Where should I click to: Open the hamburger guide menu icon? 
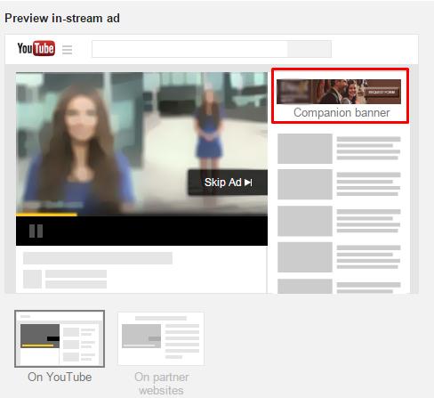click(x=68, y=50)
